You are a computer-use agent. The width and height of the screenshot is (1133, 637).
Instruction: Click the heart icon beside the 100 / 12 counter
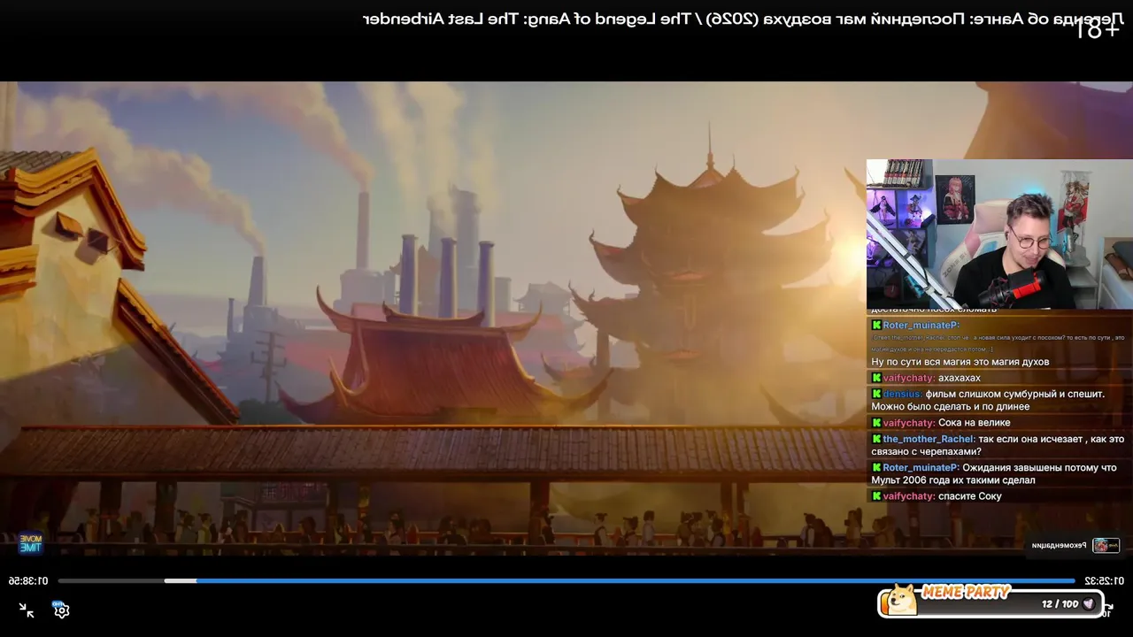pos(1089,604)
